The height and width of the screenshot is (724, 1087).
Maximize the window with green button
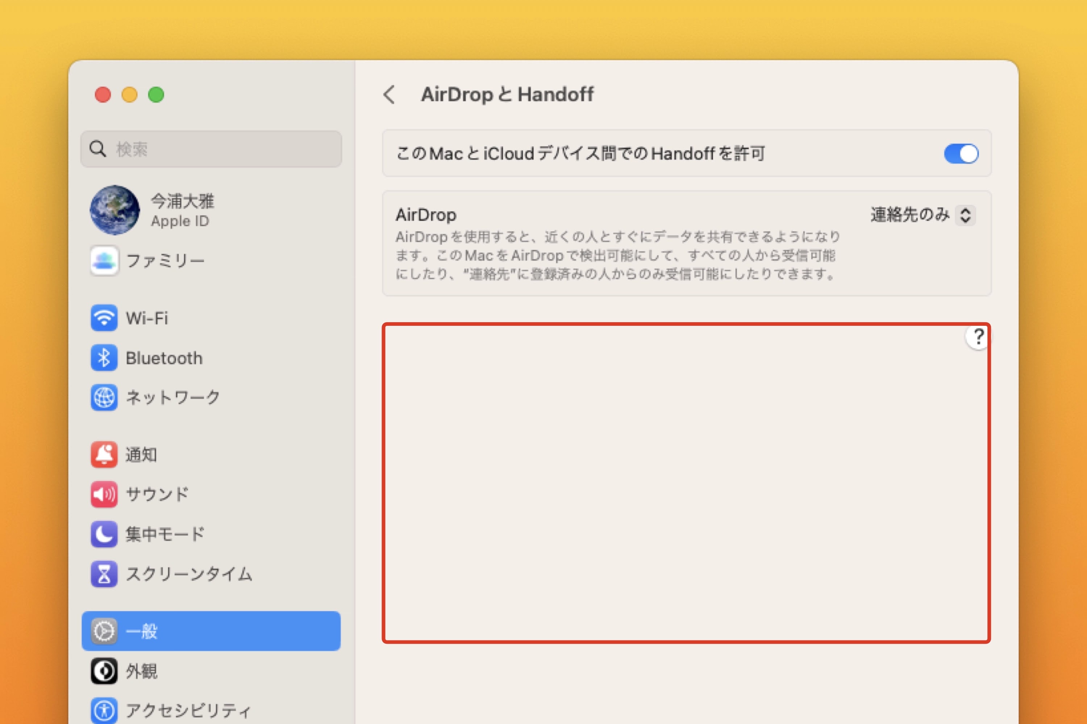click(x=156, y=94)
